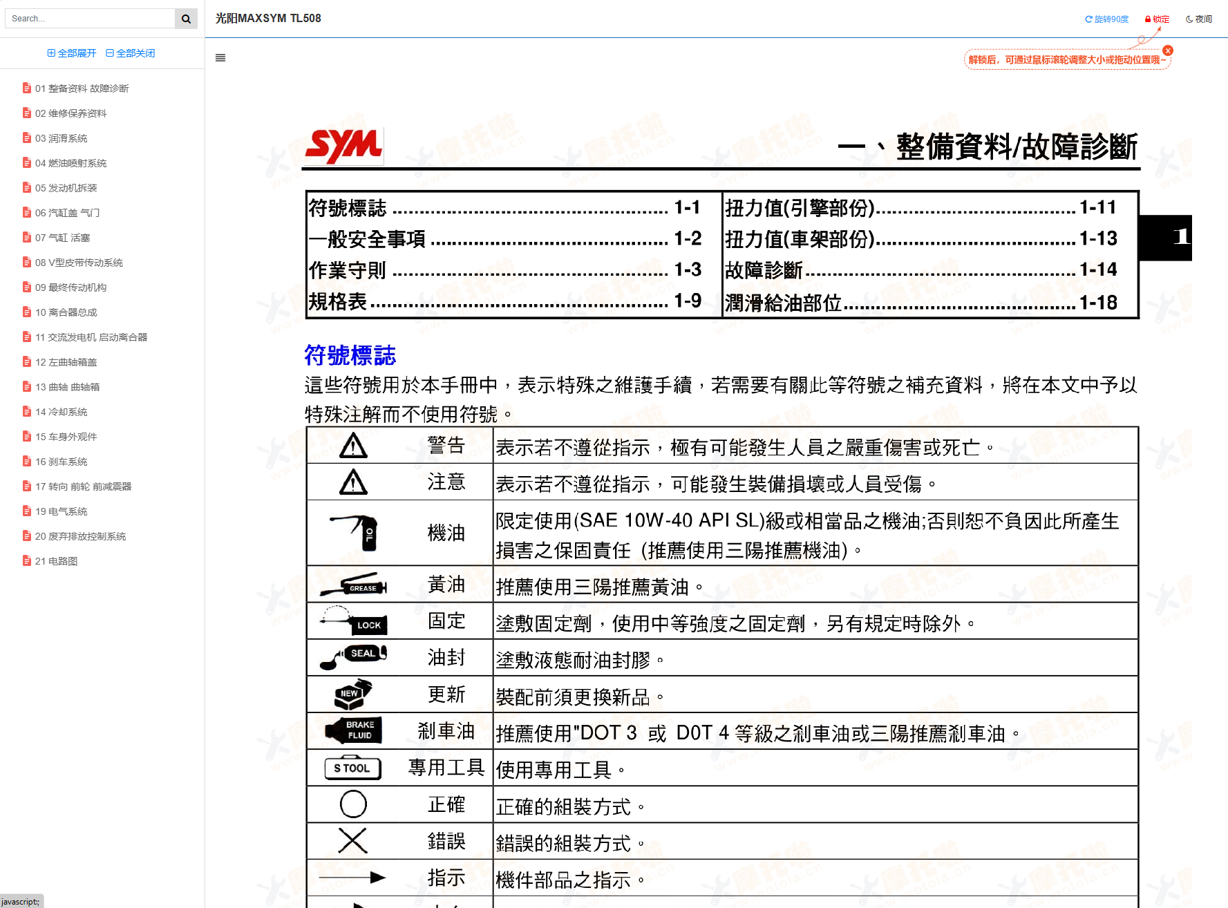Click the 注意 caution triangle symbol

coord(353,482)
